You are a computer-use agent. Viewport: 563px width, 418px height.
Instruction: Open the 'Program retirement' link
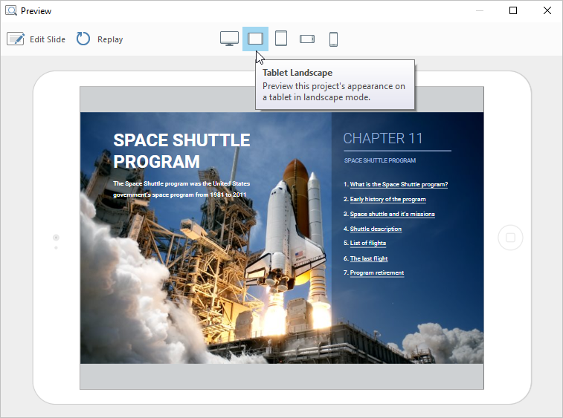pos(376,272)
